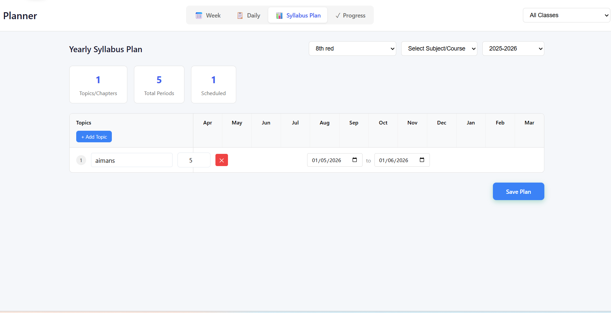Go to the Progress tab

[350, 15]
